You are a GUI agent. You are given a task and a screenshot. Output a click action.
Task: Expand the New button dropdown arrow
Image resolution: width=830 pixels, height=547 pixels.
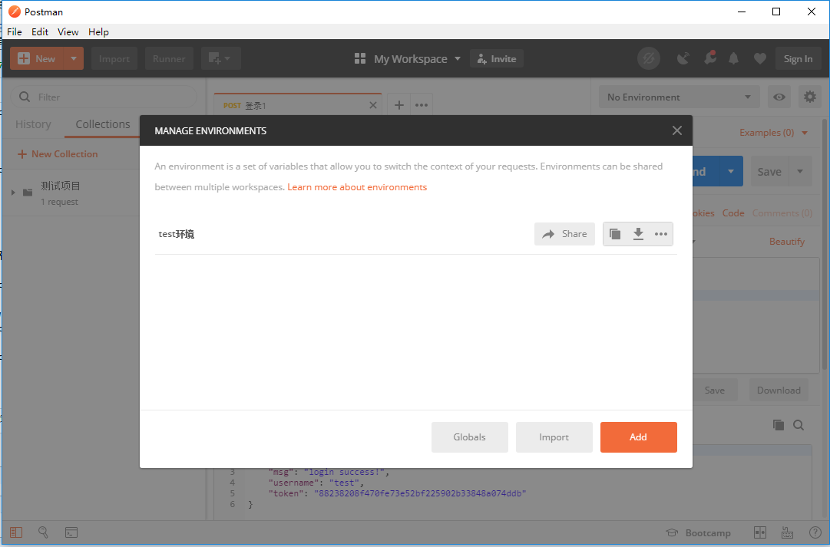pyautogui.click(x=74, y=59)
